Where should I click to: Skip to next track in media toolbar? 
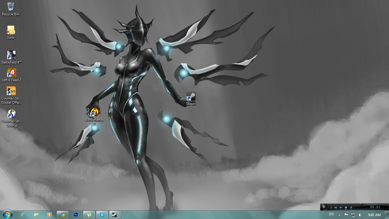[341, 207]
